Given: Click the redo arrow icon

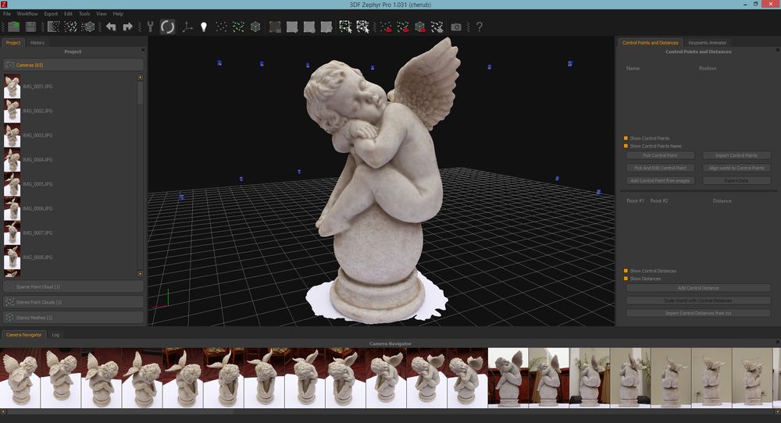Looking at the screenshot, I should (128, 27).
